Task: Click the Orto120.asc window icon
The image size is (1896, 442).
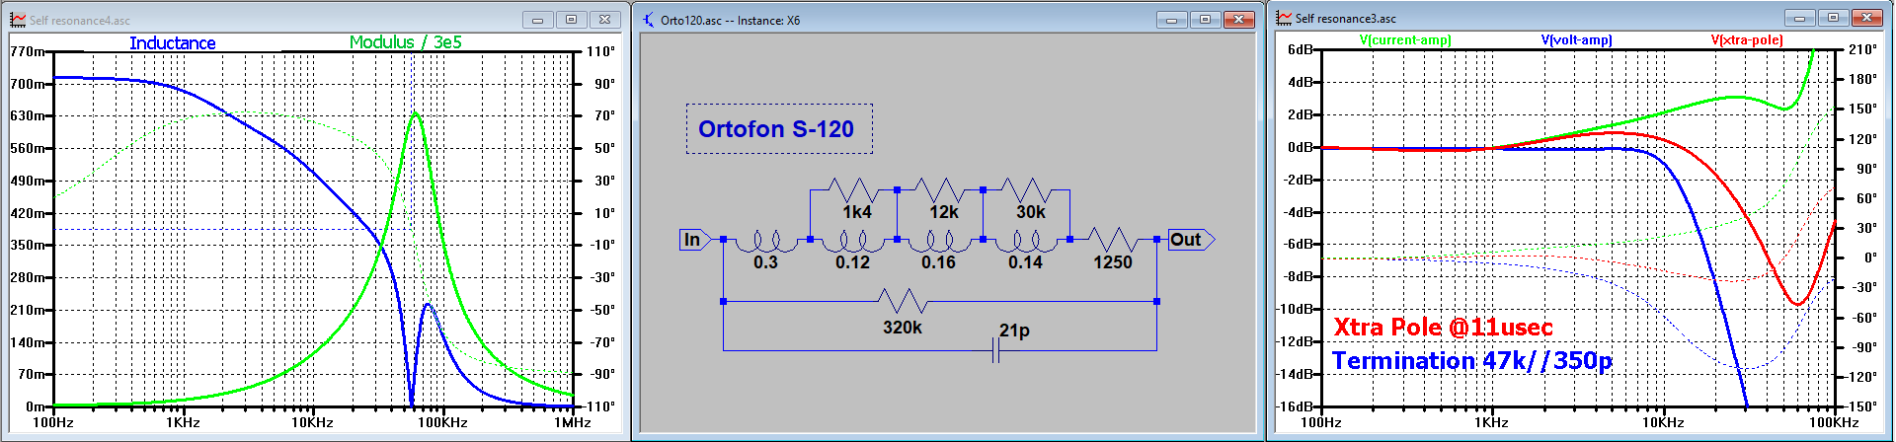Action: pos(649,20)
